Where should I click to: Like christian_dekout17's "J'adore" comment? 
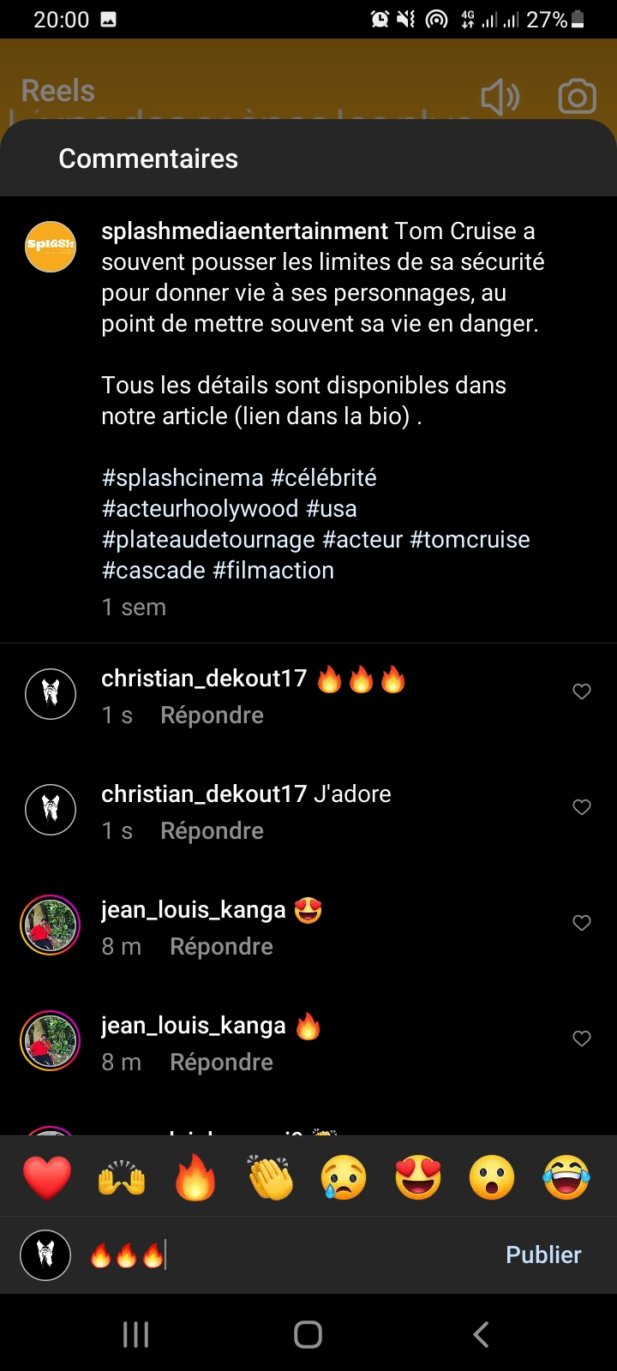[582, 807]
